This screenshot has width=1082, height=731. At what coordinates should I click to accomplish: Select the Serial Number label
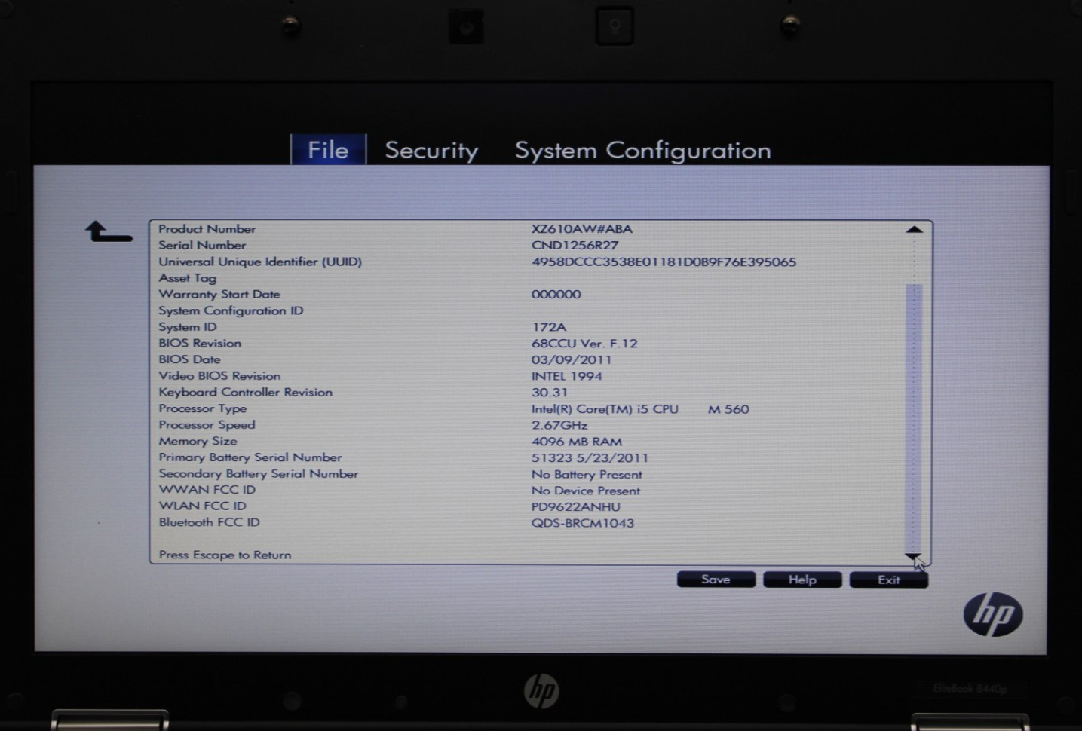202,246
